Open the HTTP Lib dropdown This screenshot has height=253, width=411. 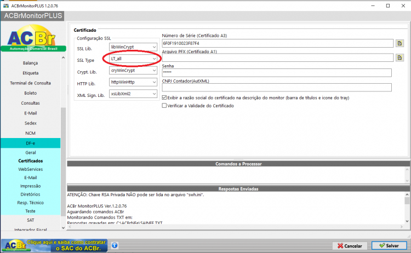(133, 82)
